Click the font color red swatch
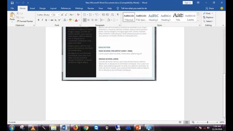 click(x=76, y=20)
